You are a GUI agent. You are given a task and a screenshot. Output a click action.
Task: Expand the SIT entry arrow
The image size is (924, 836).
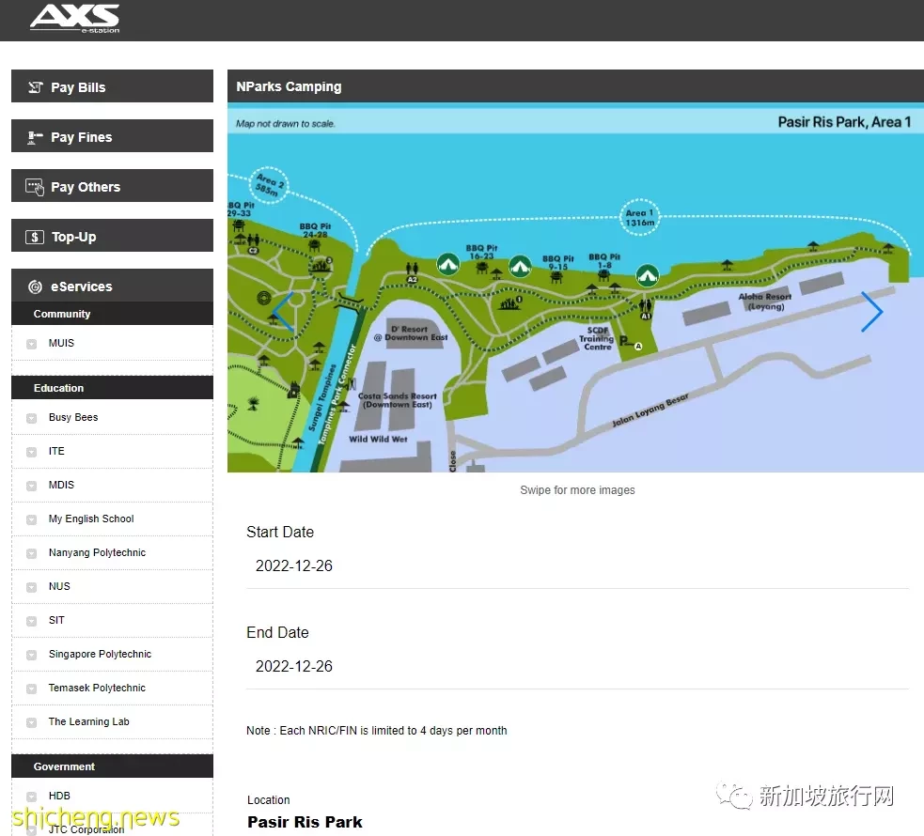click(x=32, y=621)
